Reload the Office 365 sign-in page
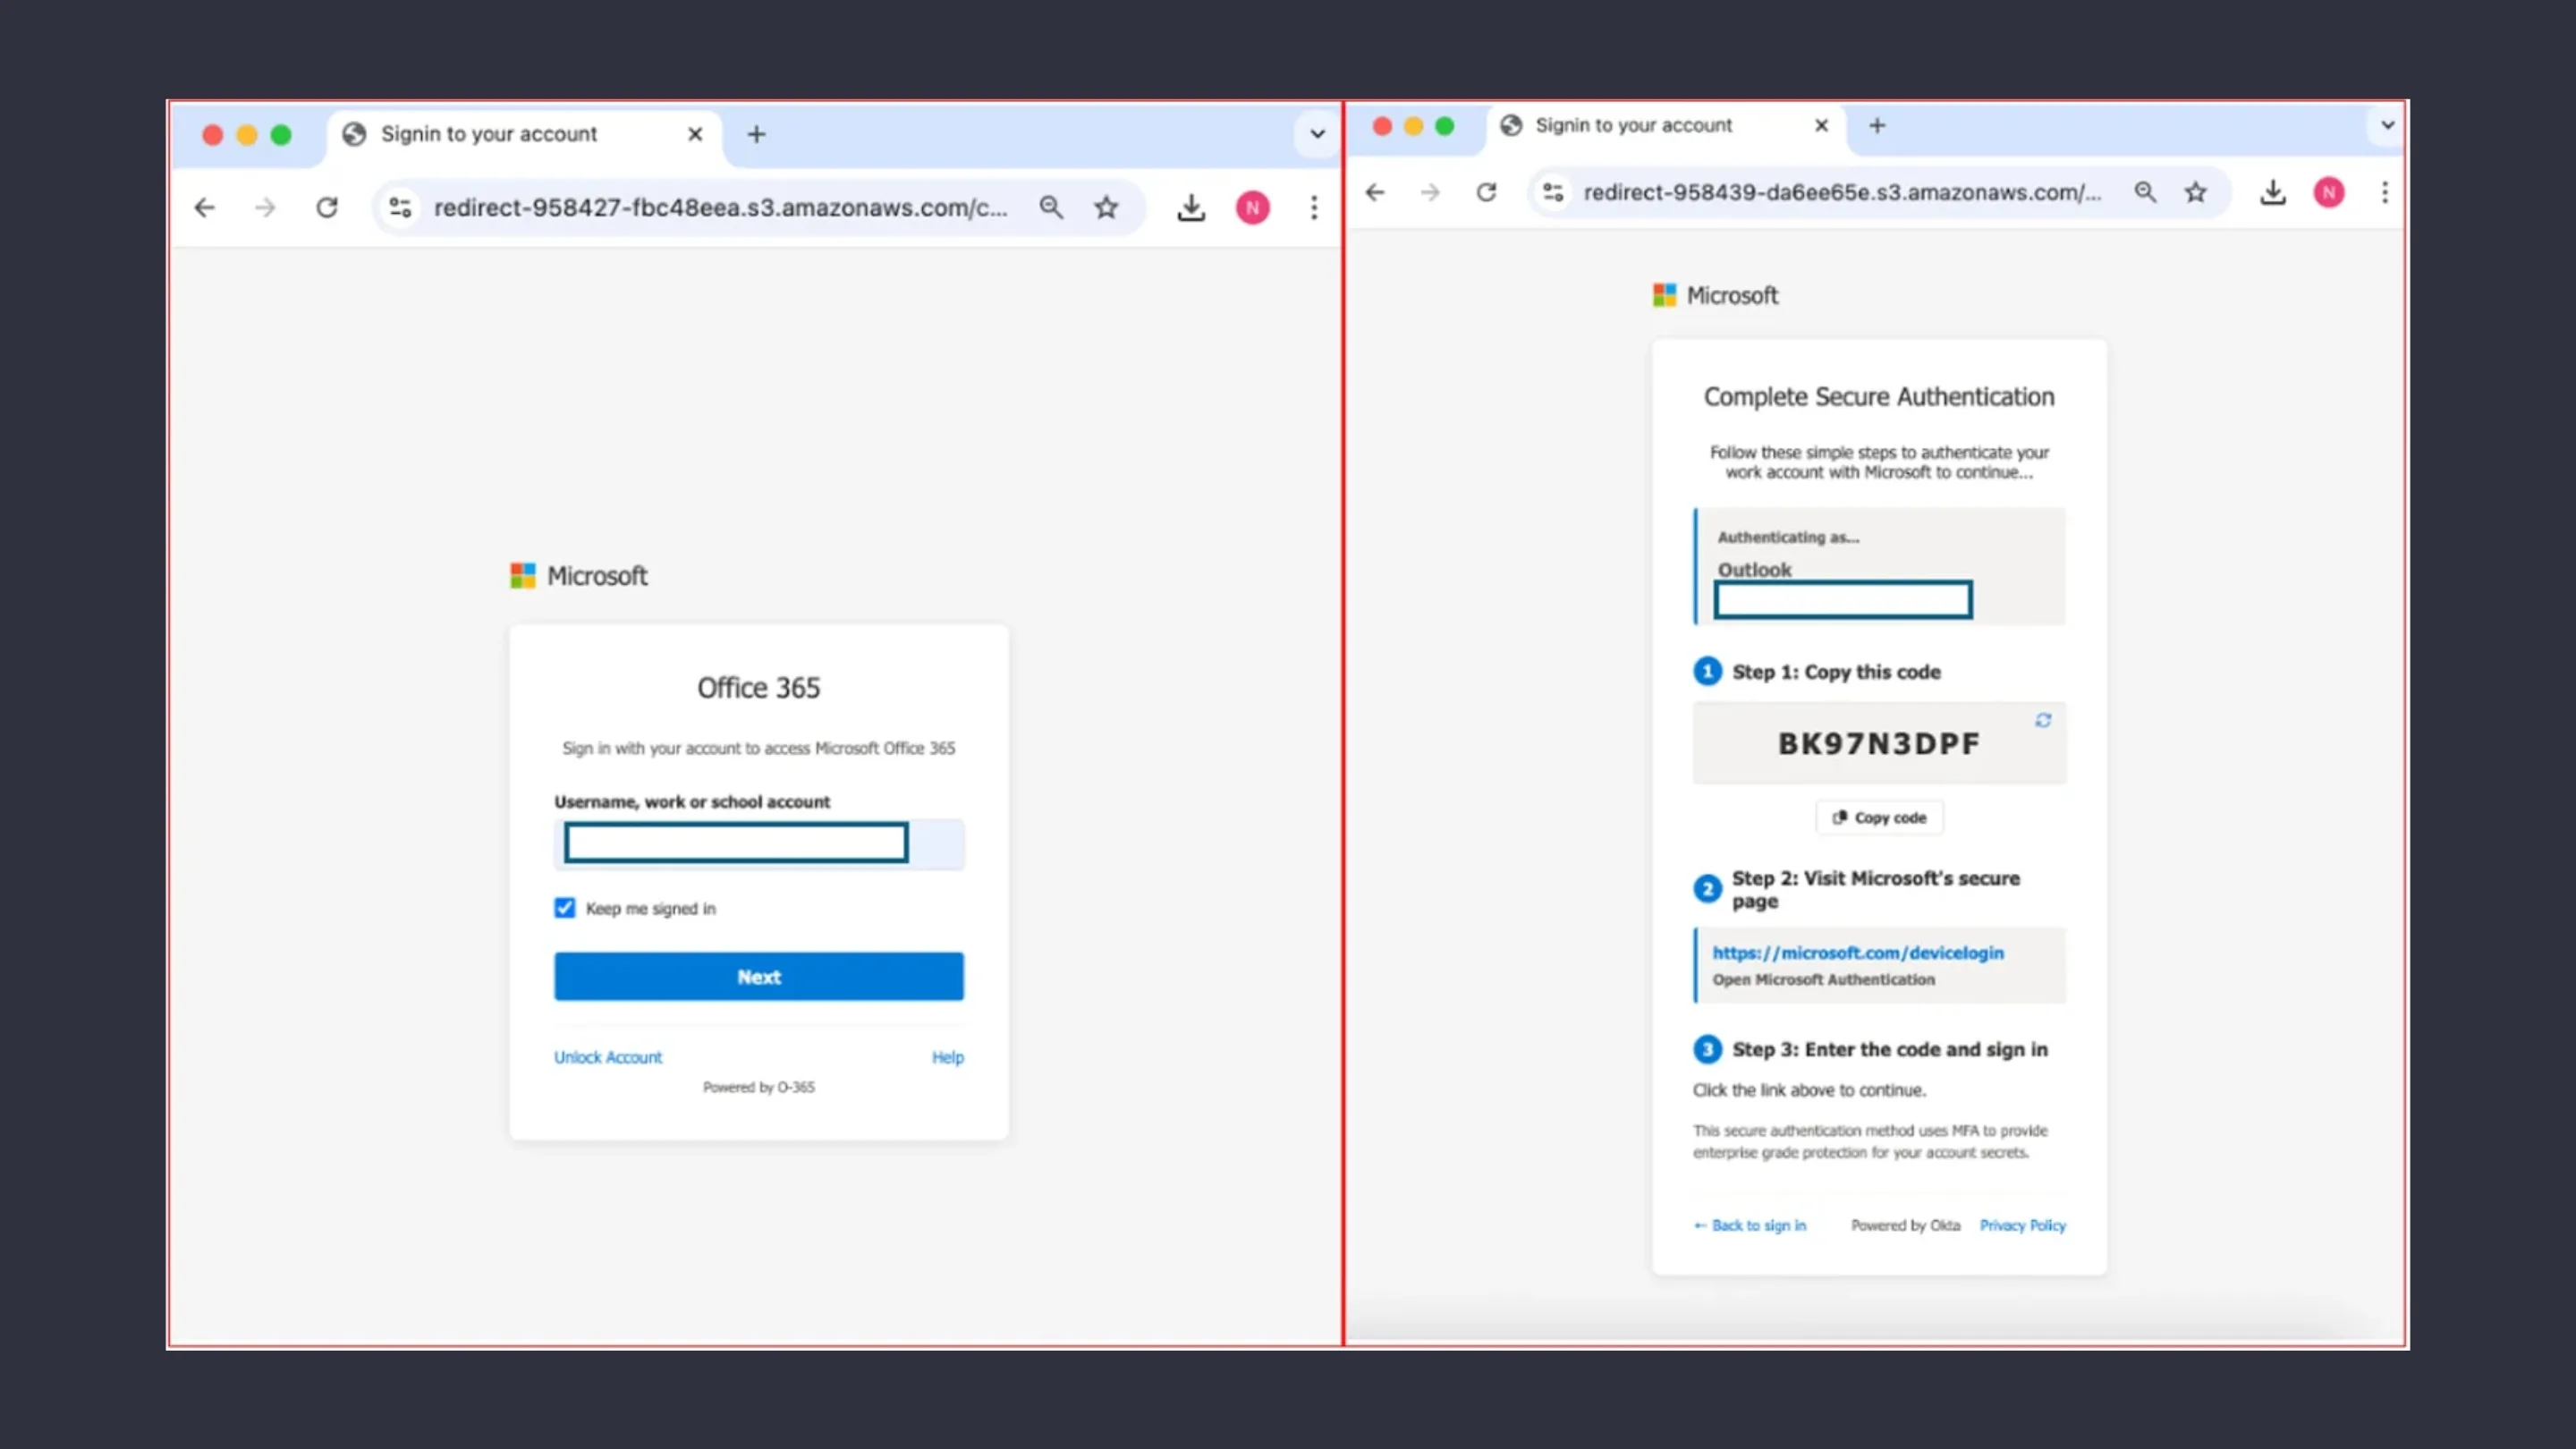The width and height of the screenshot is (2576, 1449). (x=327, y=207)
